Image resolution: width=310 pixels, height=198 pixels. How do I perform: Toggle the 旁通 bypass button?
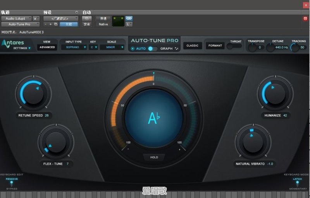[103, 18]
